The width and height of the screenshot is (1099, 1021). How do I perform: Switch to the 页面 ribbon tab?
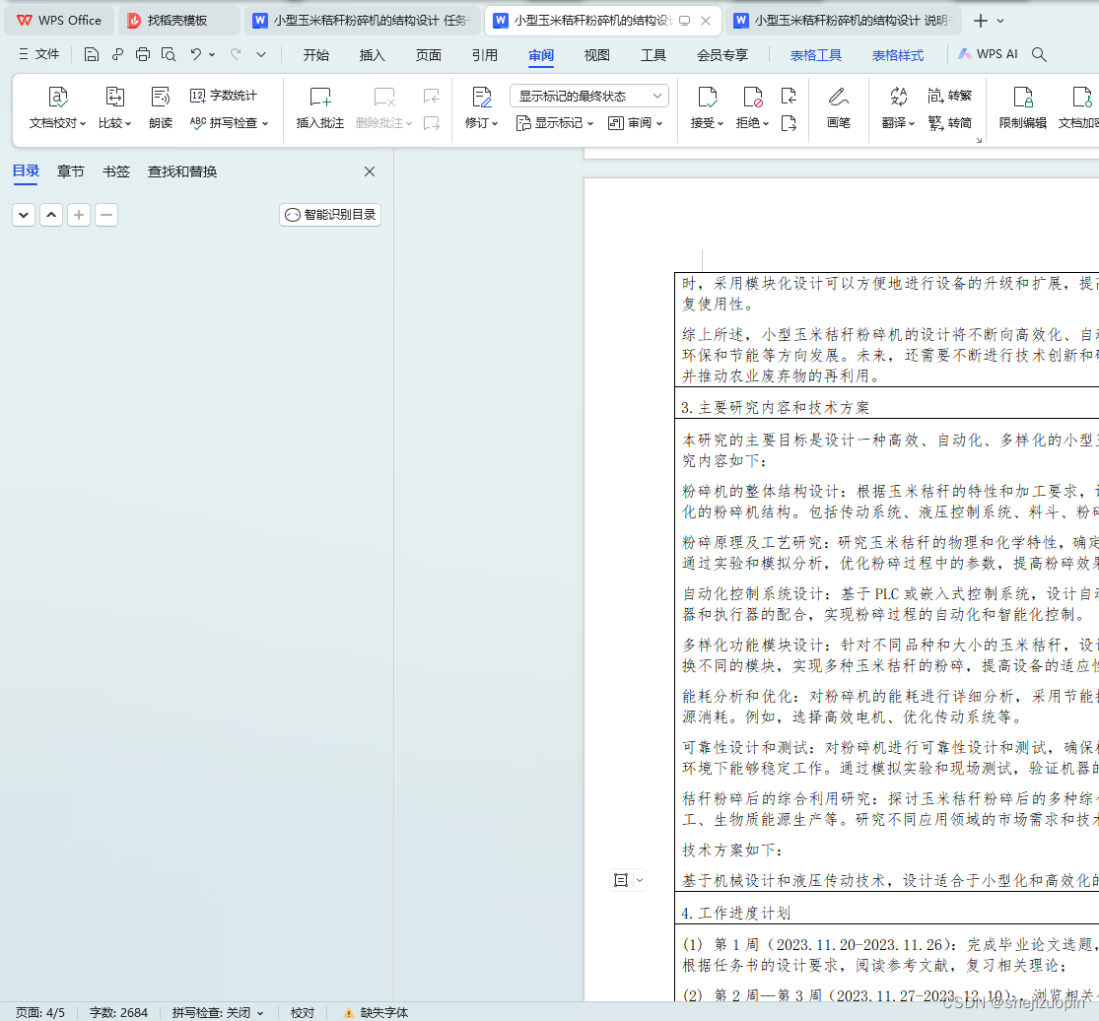click(428, 55)
